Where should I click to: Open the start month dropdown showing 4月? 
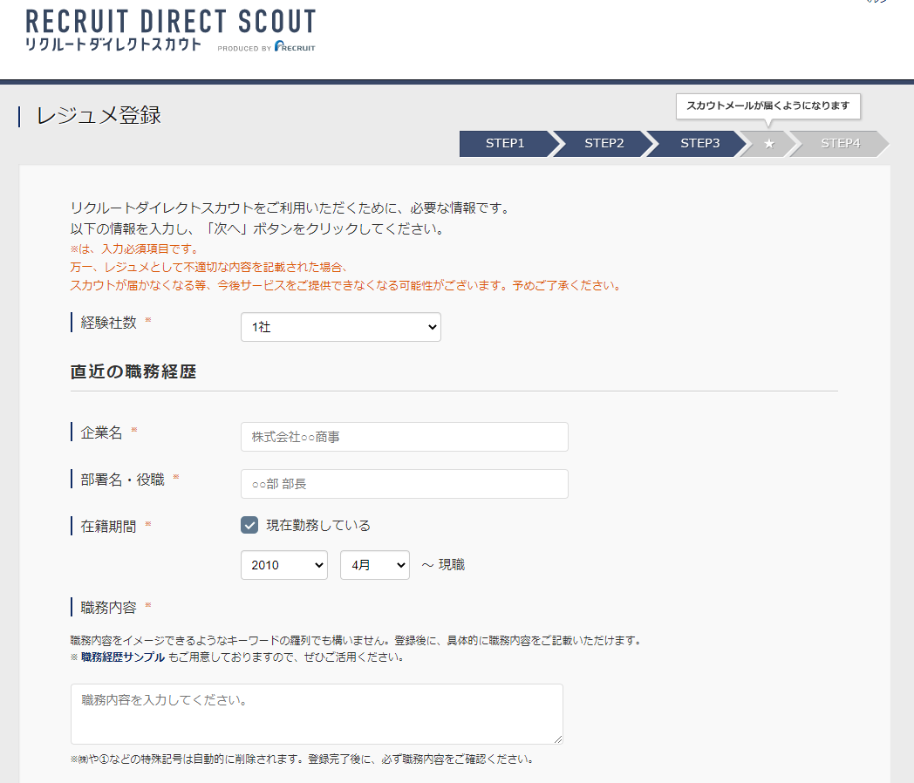pos(375,565)
